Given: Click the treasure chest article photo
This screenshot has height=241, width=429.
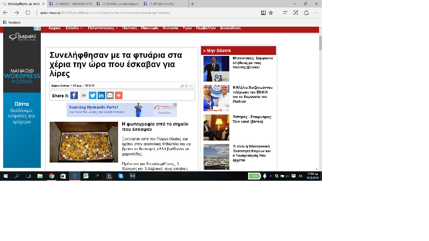Looking at the screenshot, I should tap(84, 142).
